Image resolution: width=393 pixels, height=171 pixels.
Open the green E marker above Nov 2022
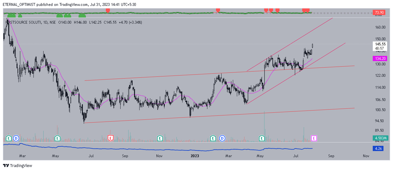(x=160, y=138)
